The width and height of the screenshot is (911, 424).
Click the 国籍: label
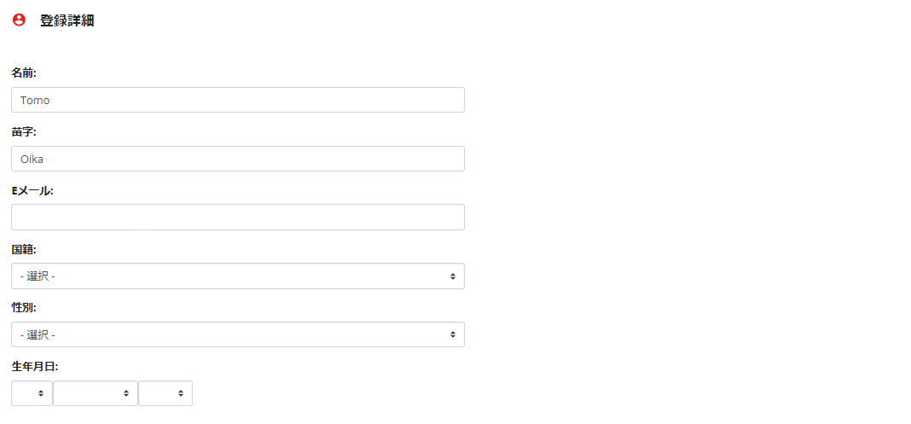click(x=24, y=249)
